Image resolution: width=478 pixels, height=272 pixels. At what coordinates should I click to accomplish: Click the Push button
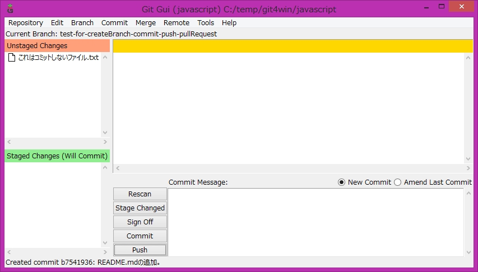[x=140, y=250]
